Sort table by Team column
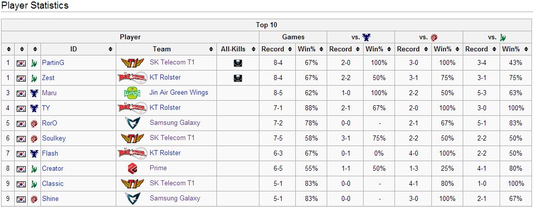 click(x=212, y=49)
